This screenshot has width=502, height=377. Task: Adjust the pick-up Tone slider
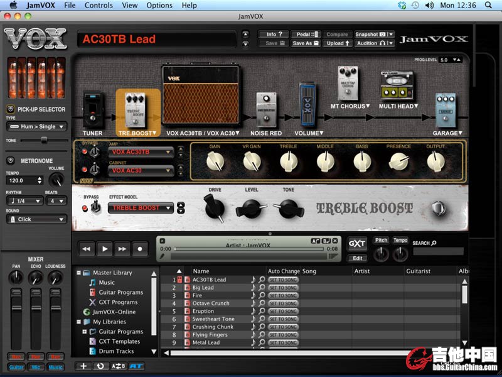44,140
